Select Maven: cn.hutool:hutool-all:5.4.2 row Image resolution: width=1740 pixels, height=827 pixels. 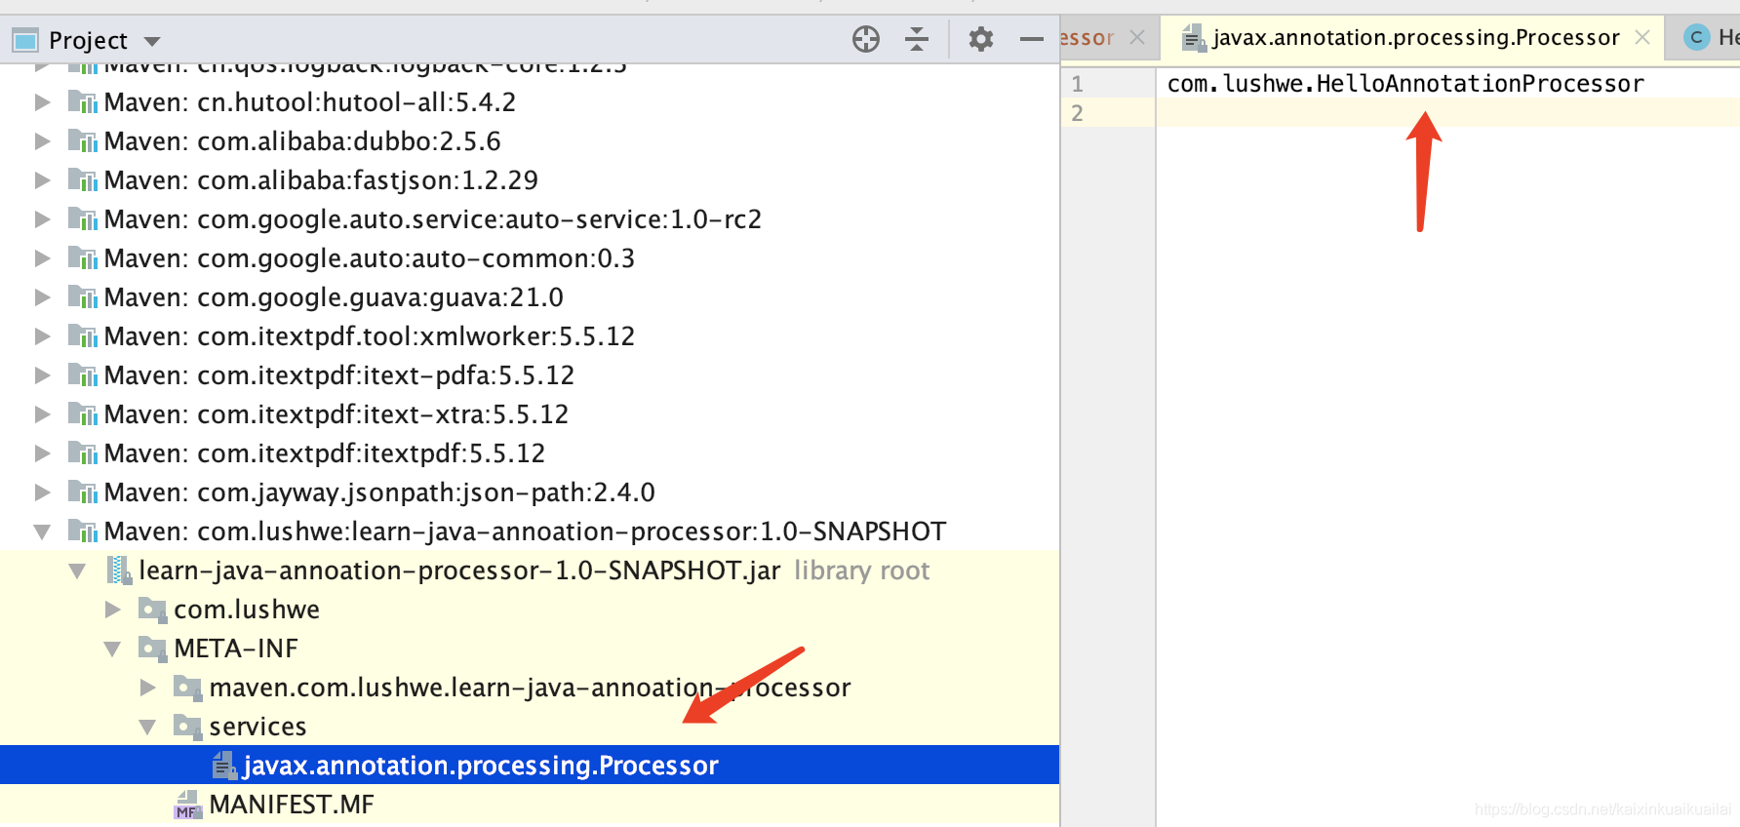(530, 102)
